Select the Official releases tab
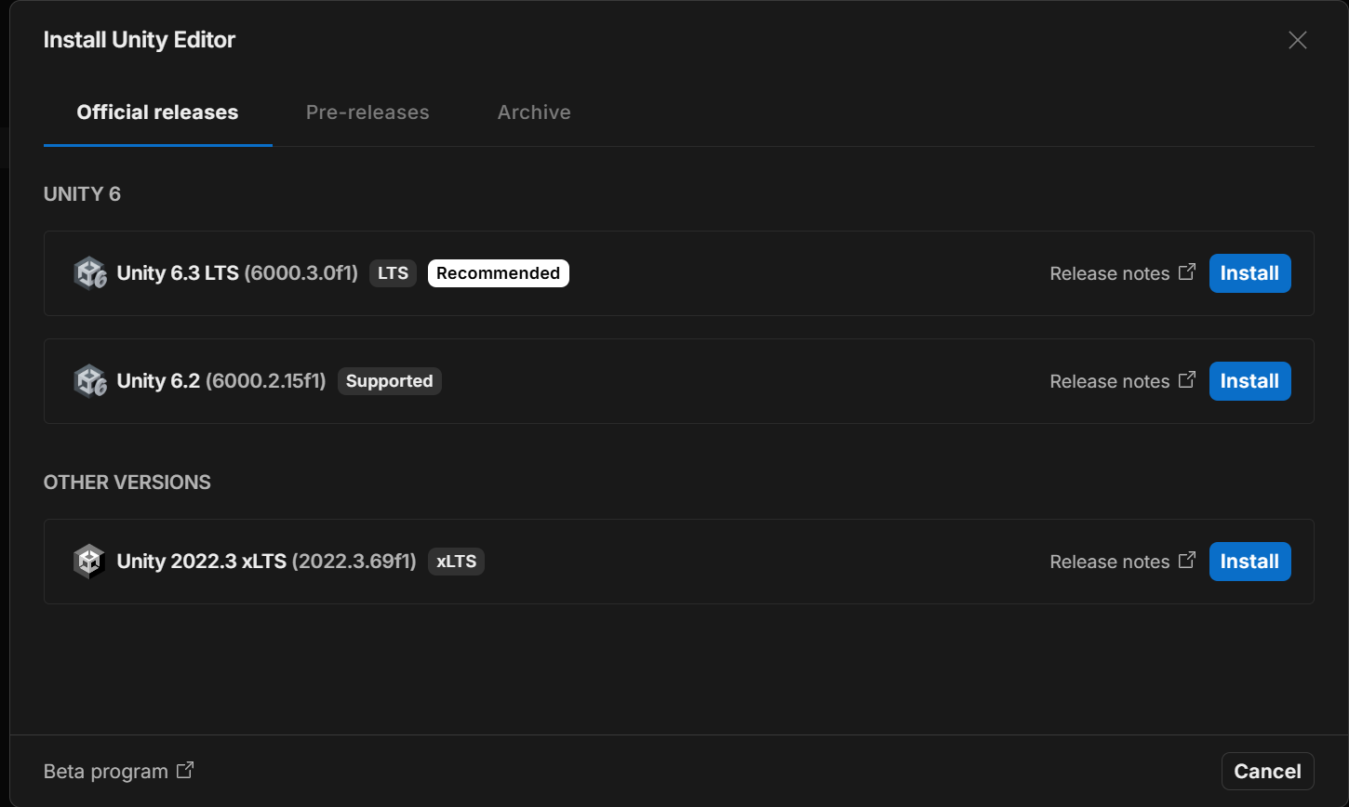 point(157,112)
